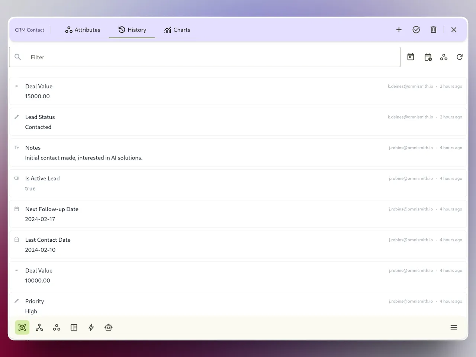Open the layout panel view icon
Image resolution: width=476 pixels, height=357 pixels.
click(74, 327)
